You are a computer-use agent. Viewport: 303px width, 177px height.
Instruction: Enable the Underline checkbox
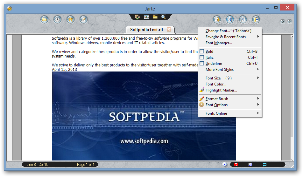coord(201,63)
